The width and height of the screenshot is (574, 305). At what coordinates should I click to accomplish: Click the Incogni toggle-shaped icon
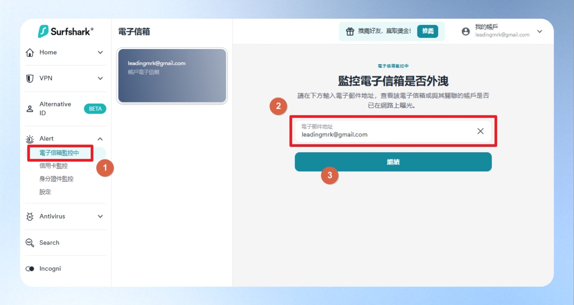pyautogui.click(x=30, y=269)
